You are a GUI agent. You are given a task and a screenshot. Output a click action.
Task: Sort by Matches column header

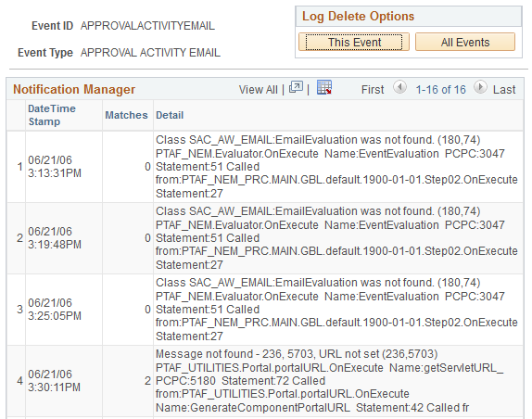[126, 115]
